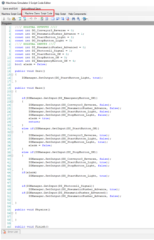Image resolution: width=154 pixels, height=240 pixels.
Task: Choose Exit without Save
Action: coord(31,8)
